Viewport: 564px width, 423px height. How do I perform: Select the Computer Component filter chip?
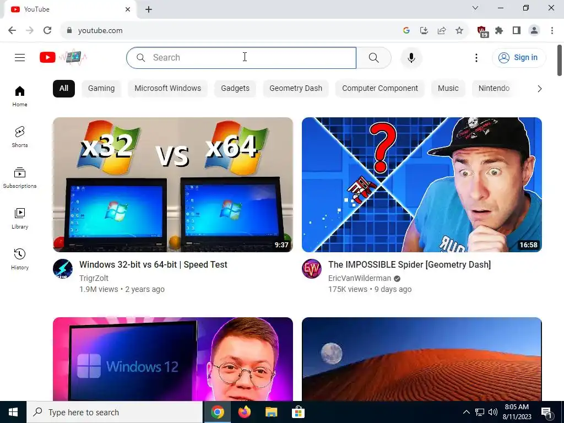coord(380,89)
